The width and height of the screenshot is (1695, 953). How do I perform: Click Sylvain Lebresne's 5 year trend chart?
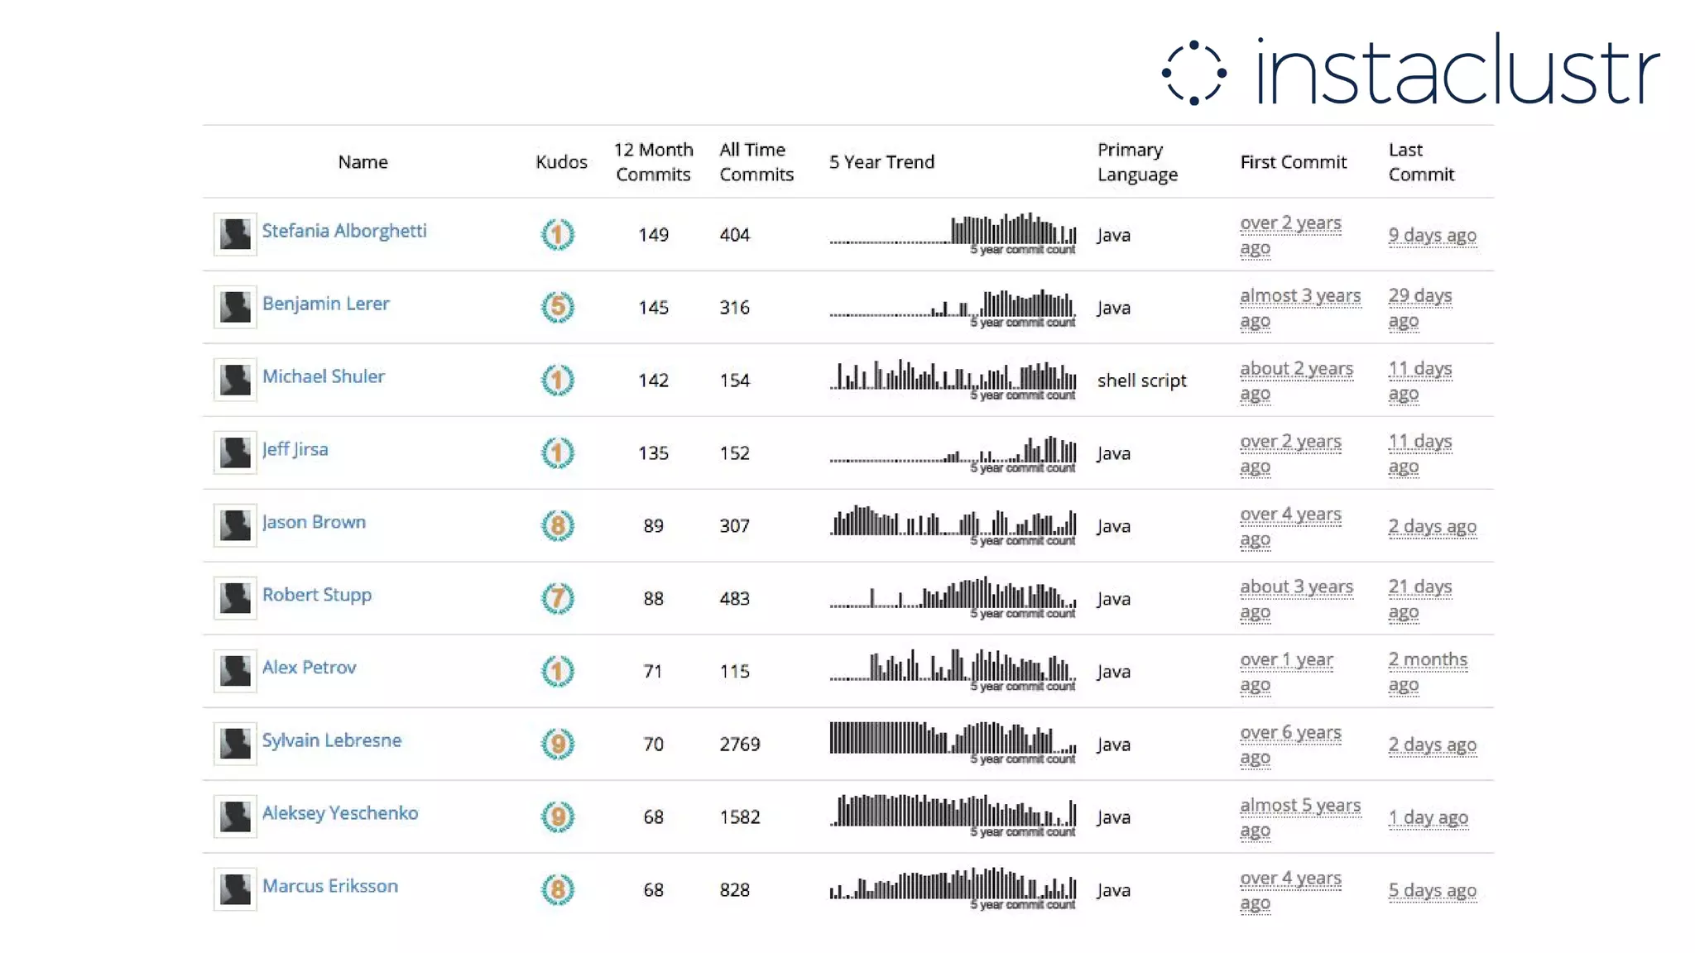pos(953,740)
